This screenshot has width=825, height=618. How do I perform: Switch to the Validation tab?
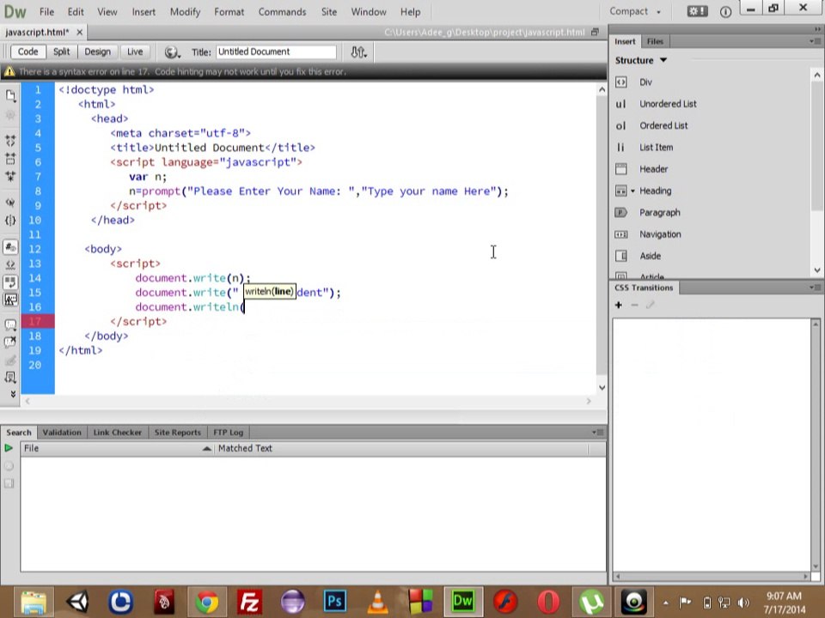pyautogui.click(x=62, y=433)
